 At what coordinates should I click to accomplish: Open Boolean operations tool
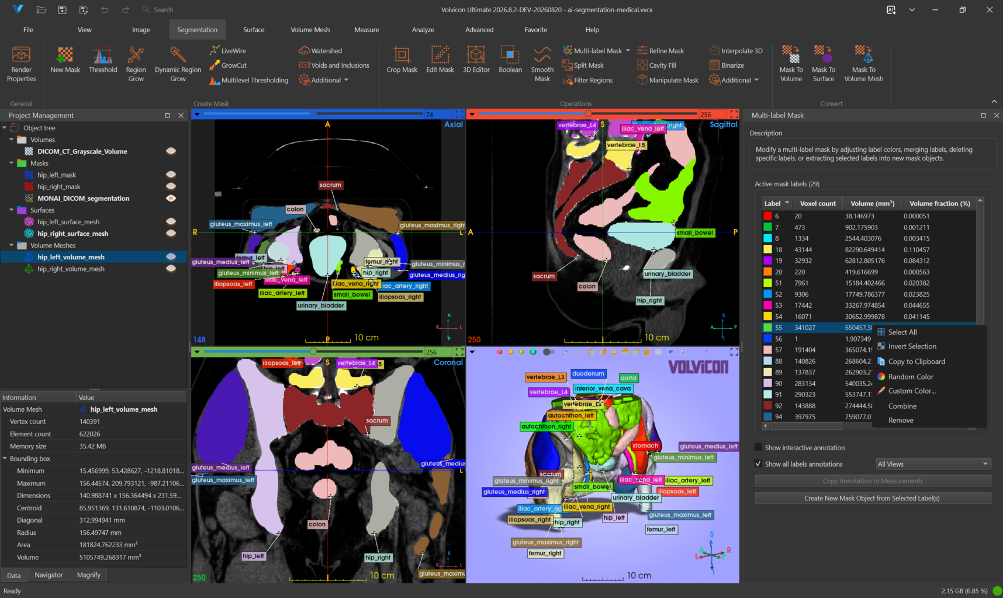tap(510, 60)
